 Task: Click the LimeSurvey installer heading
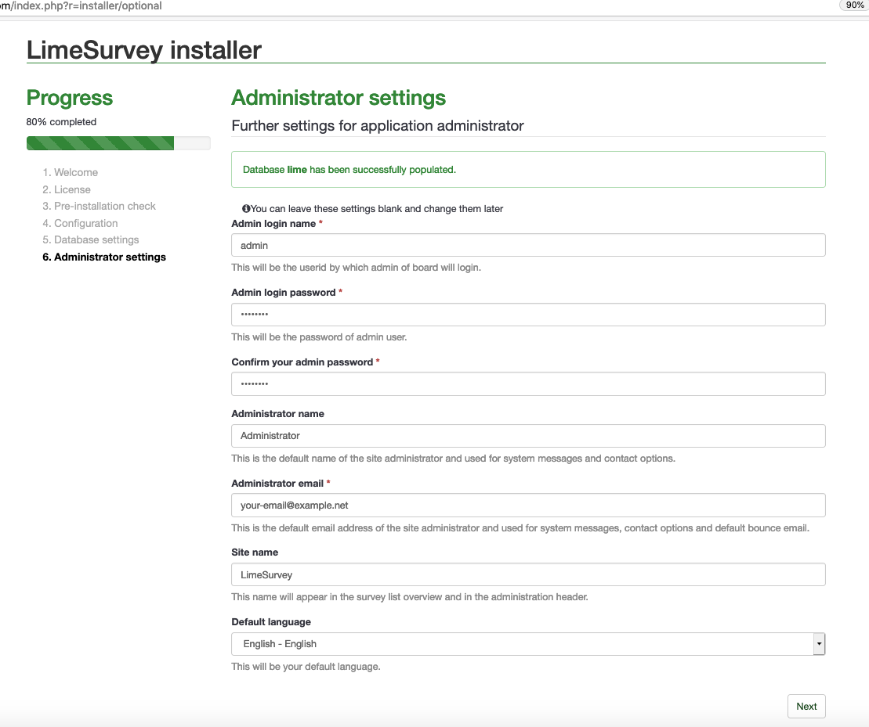tap(144, 50)
